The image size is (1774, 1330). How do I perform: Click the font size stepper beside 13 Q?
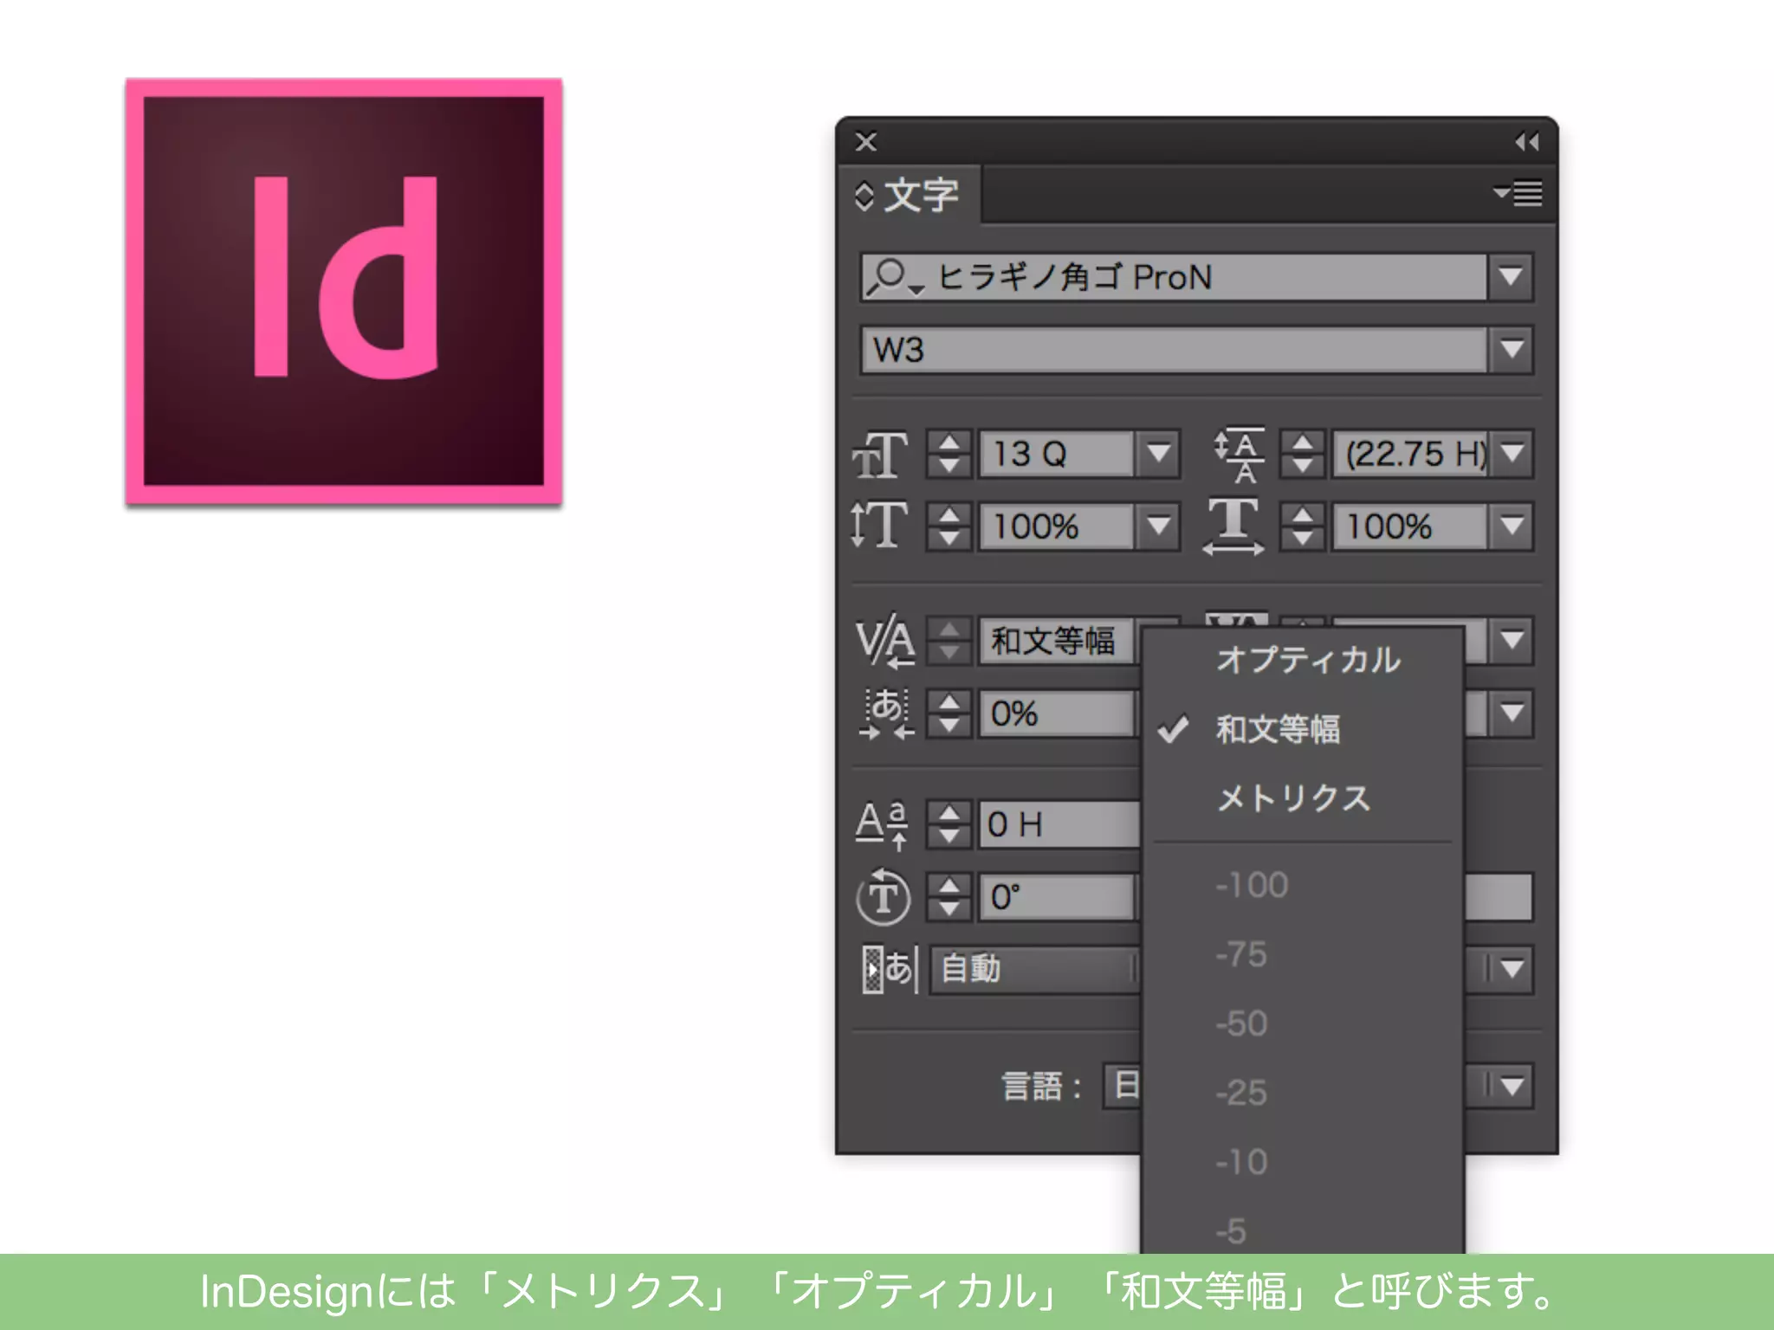pos(949,454)
